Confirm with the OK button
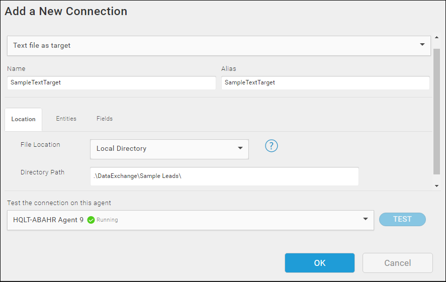 pos(320,263)
